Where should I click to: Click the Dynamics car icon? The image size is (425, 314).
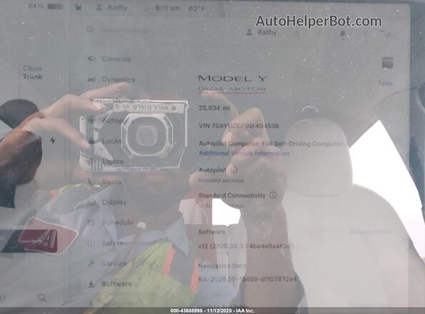click(91, 79)
